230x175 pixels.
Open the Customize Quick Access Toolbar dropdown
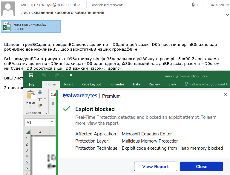71,76
